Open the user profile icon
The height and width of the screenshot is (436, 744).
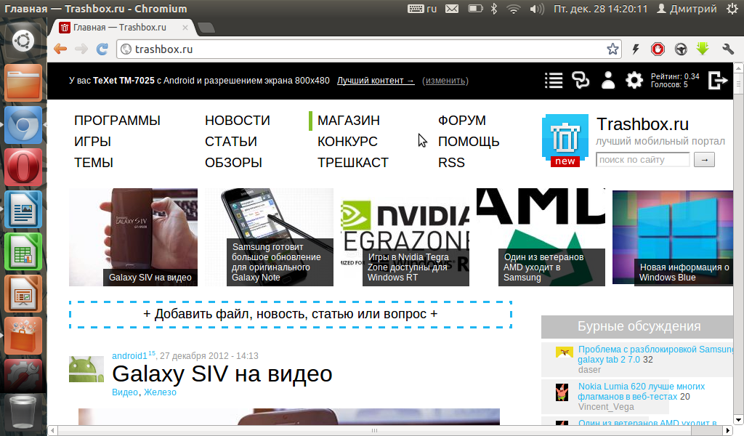tap(608, 80)
